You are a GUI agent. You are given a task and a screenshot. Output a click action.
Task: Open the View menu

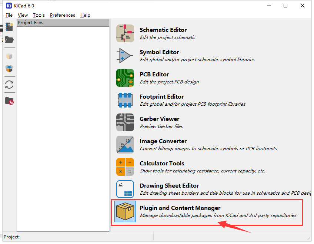point(23,15)
